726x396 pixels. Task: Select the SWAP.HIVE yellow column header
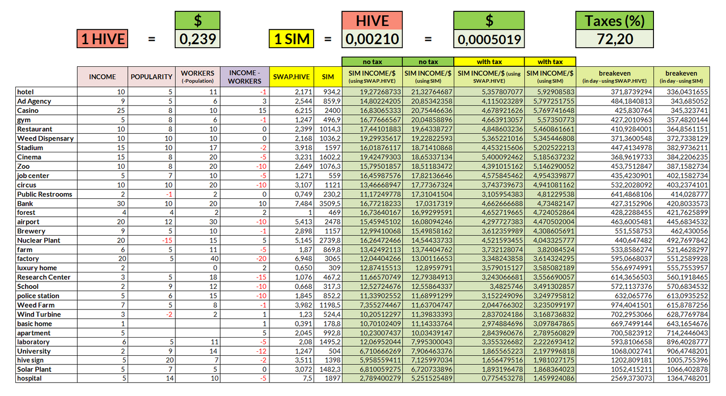(292, 76)
